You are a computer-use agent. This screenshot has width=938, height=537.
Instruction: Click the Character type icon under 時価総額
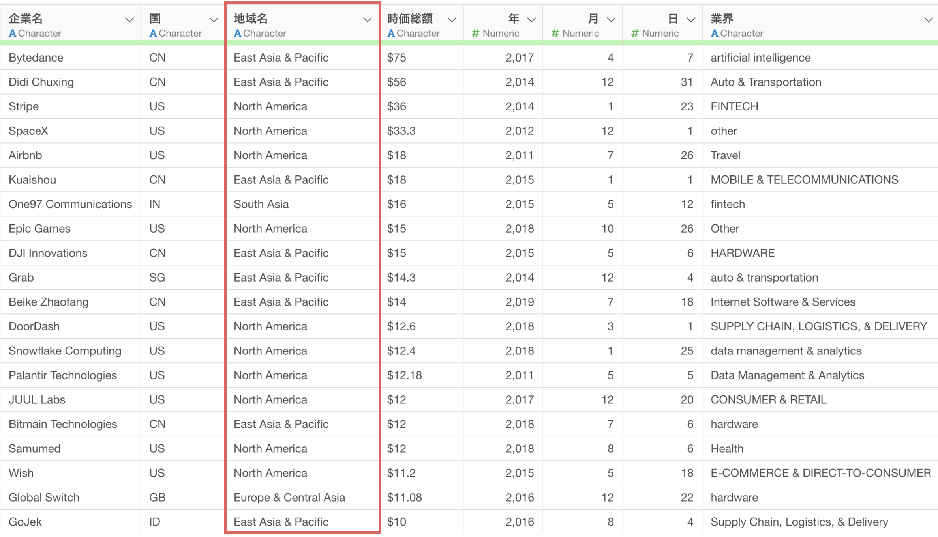tap(391, 34)
